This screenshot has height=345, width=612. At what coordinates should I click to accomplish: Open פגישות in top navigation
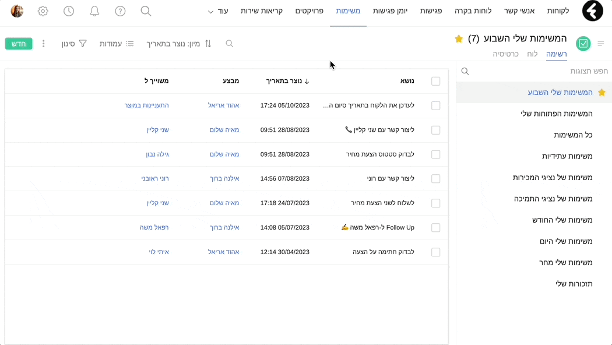(x=431, y=11)
